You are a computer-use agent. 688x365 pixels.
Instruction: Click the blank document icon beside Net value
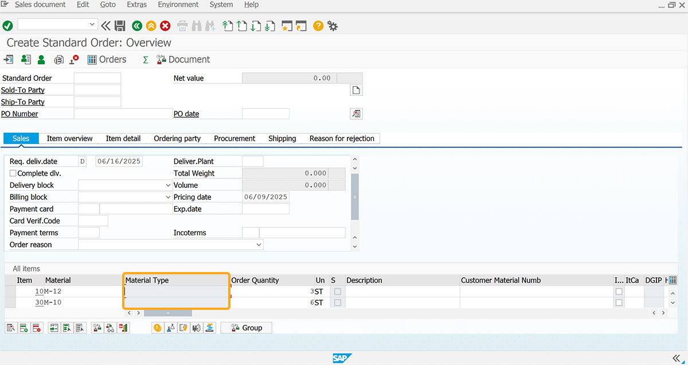click(x=356, y=90)
